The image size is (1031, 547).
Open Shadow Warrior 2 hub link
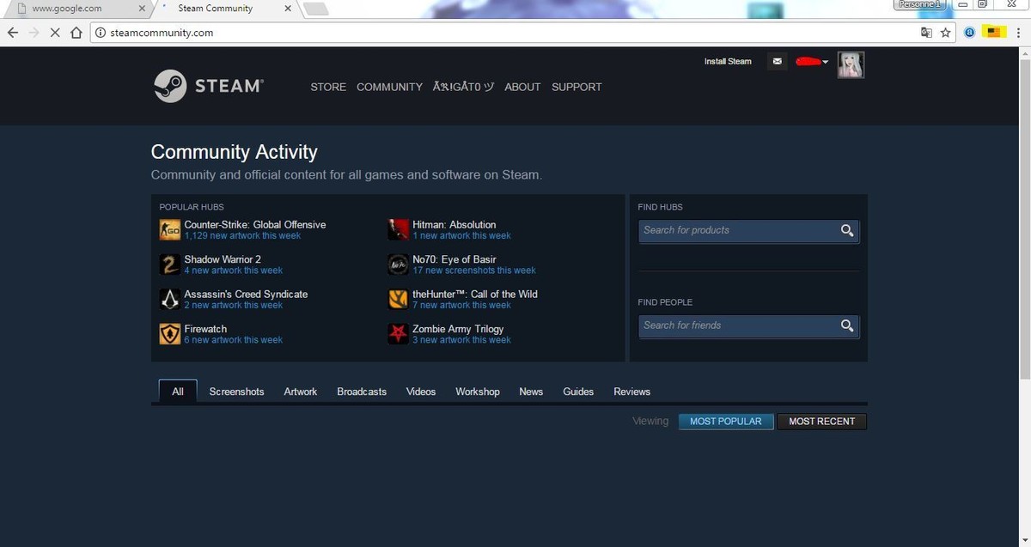pos(223,259)
